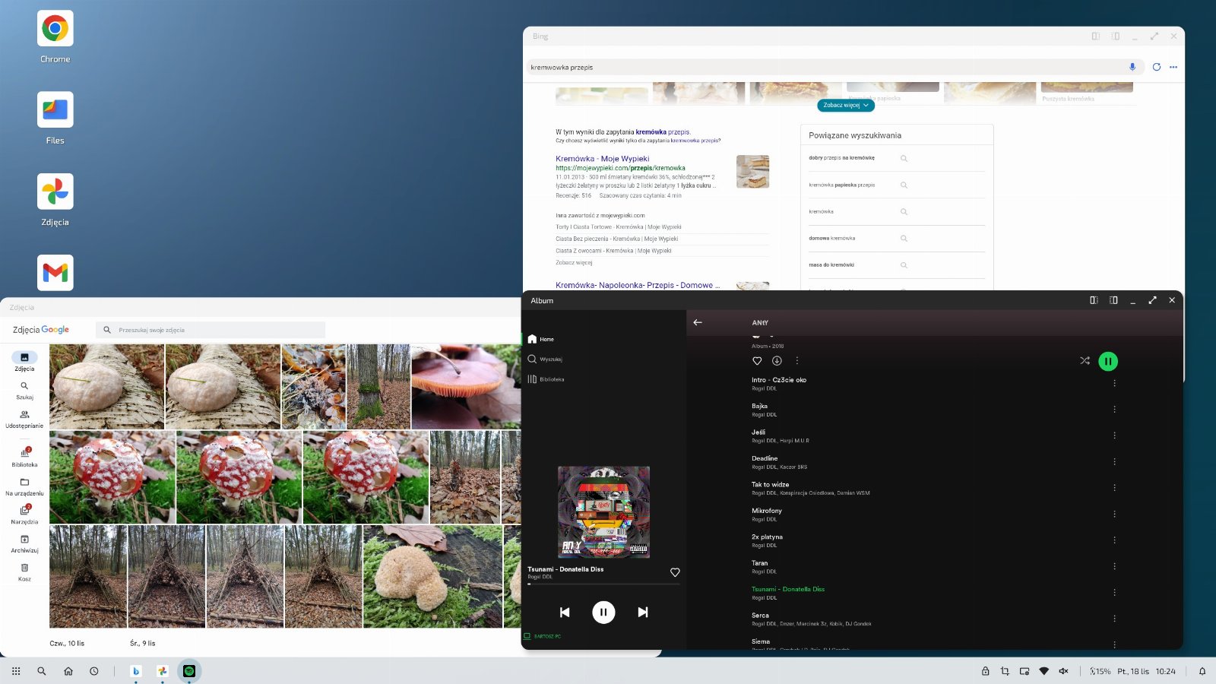Open the Files desktop icon
The height and width of the screenshot is (684, 1216).
pos(55,110)
